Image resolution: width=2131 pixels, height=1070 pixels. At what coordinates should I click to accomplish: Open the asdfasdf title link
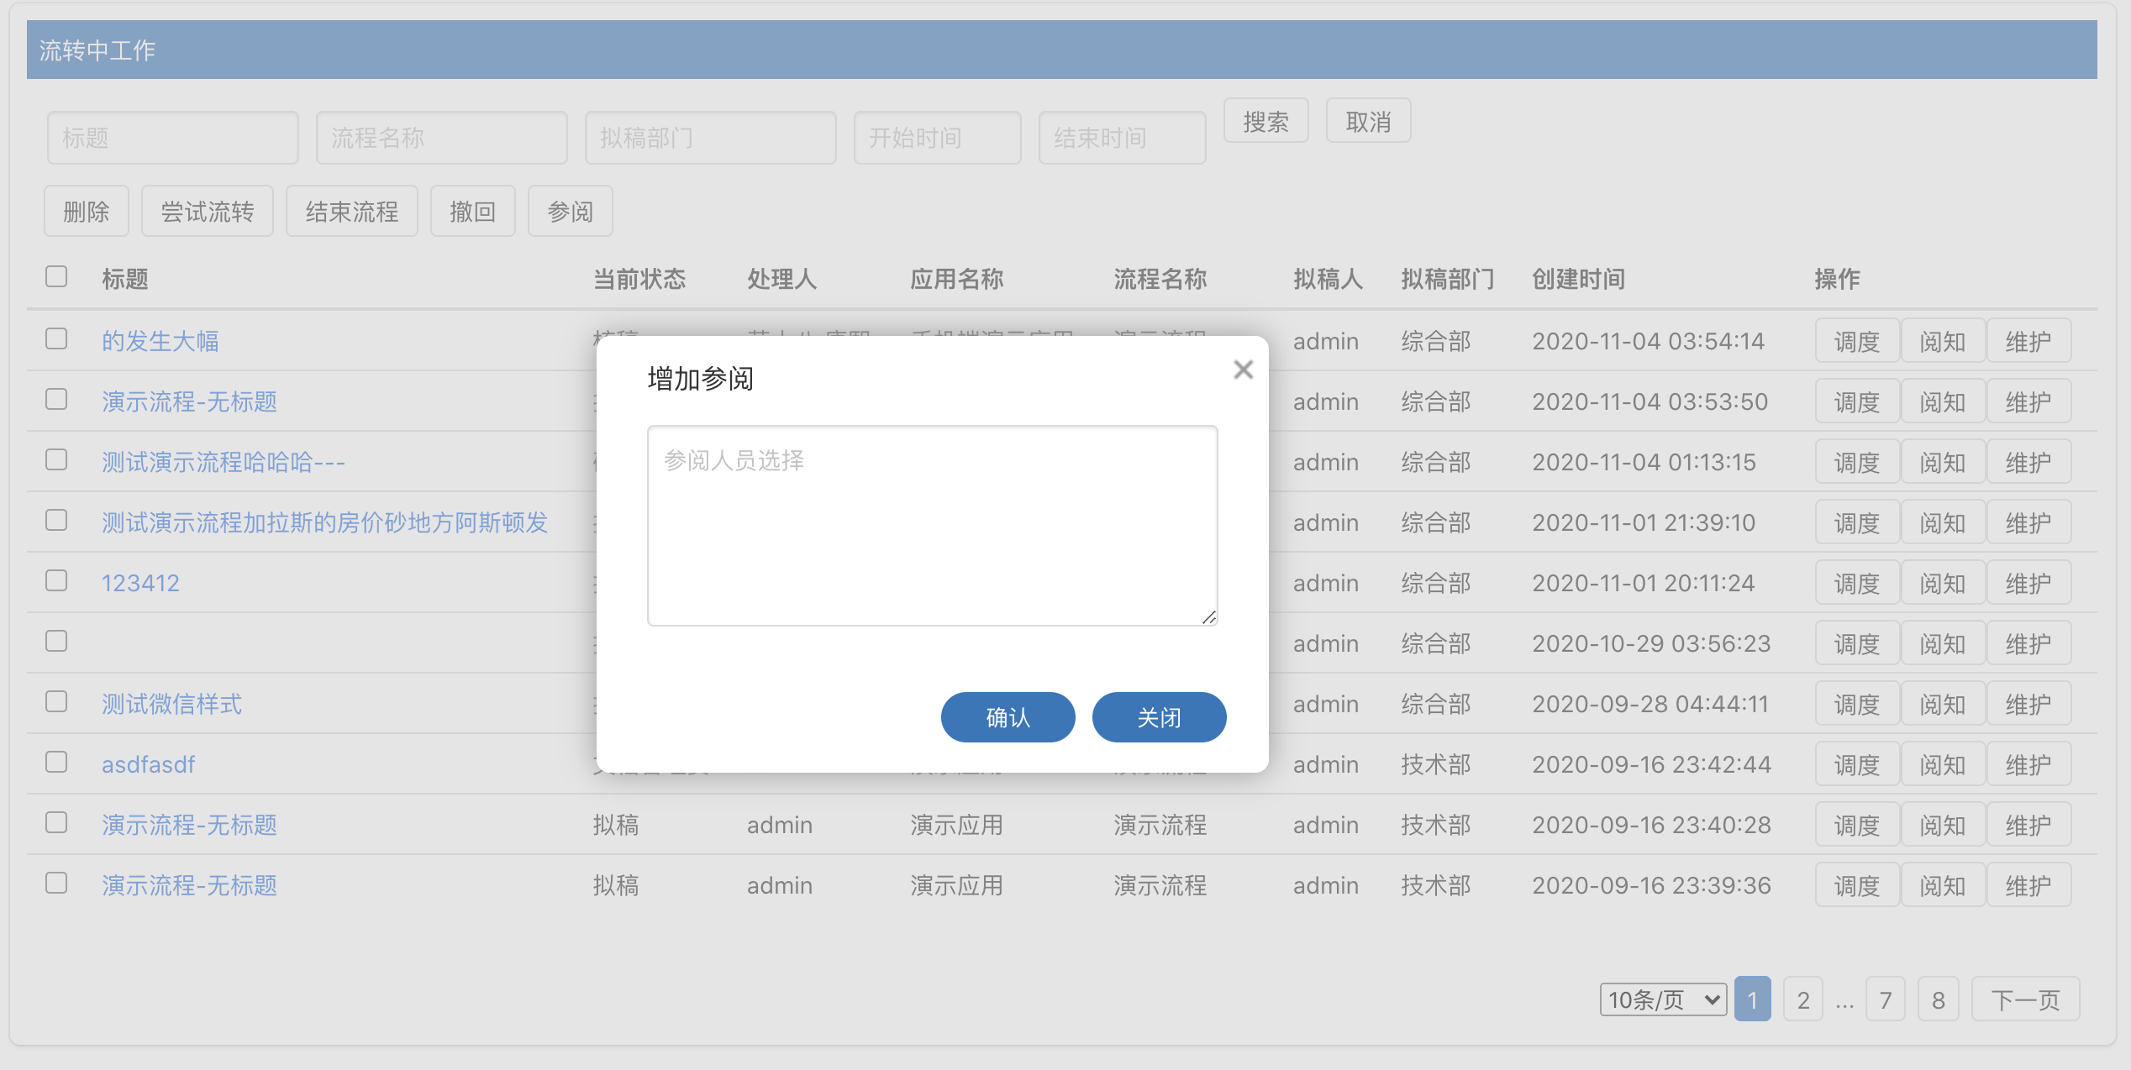148,764
